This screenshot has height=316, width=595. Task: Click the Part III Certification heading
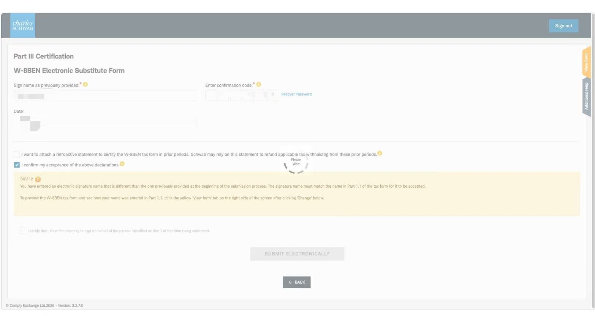44,56
